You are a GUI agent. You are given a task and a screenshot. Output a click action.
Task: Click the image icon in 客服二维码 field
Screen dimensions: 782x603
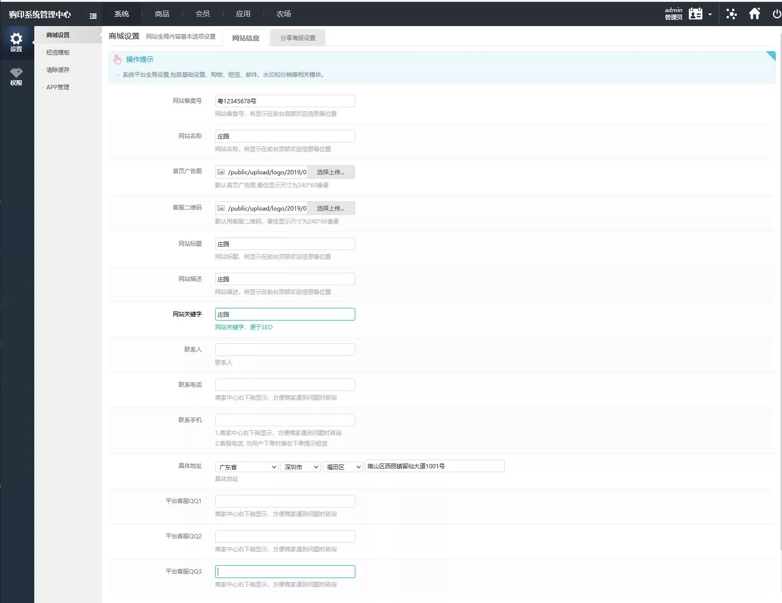[221, 208]
